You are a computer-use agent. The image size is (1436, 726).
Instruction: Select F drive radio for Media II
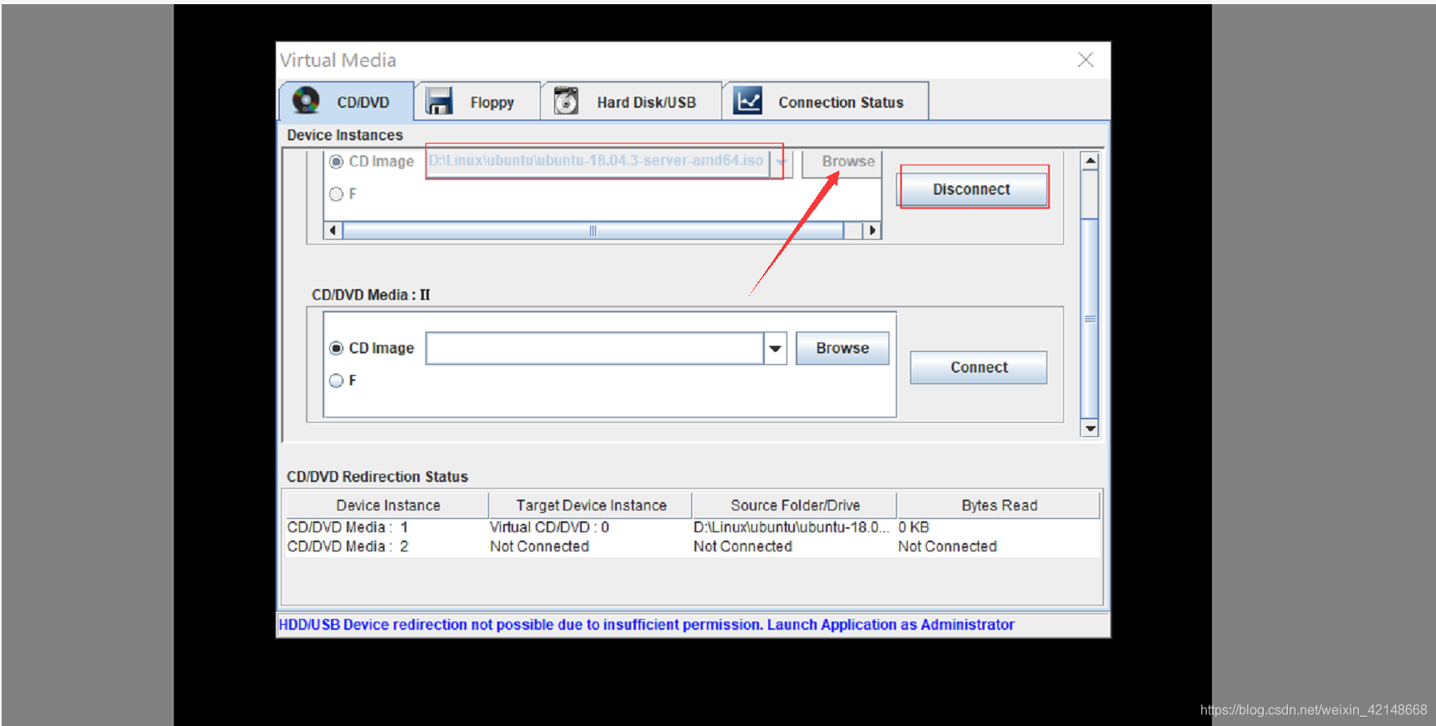point(336,380)
